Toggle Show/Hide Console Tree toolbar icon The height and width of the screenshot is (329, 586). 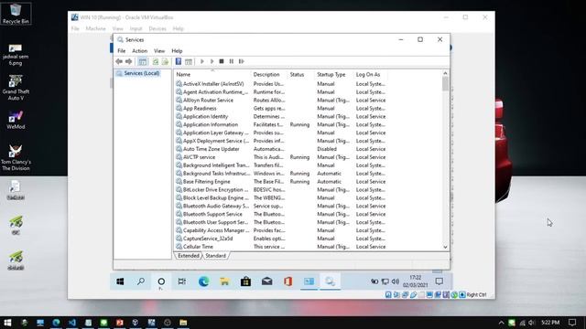pyautogui.click(x=143, y=61)
